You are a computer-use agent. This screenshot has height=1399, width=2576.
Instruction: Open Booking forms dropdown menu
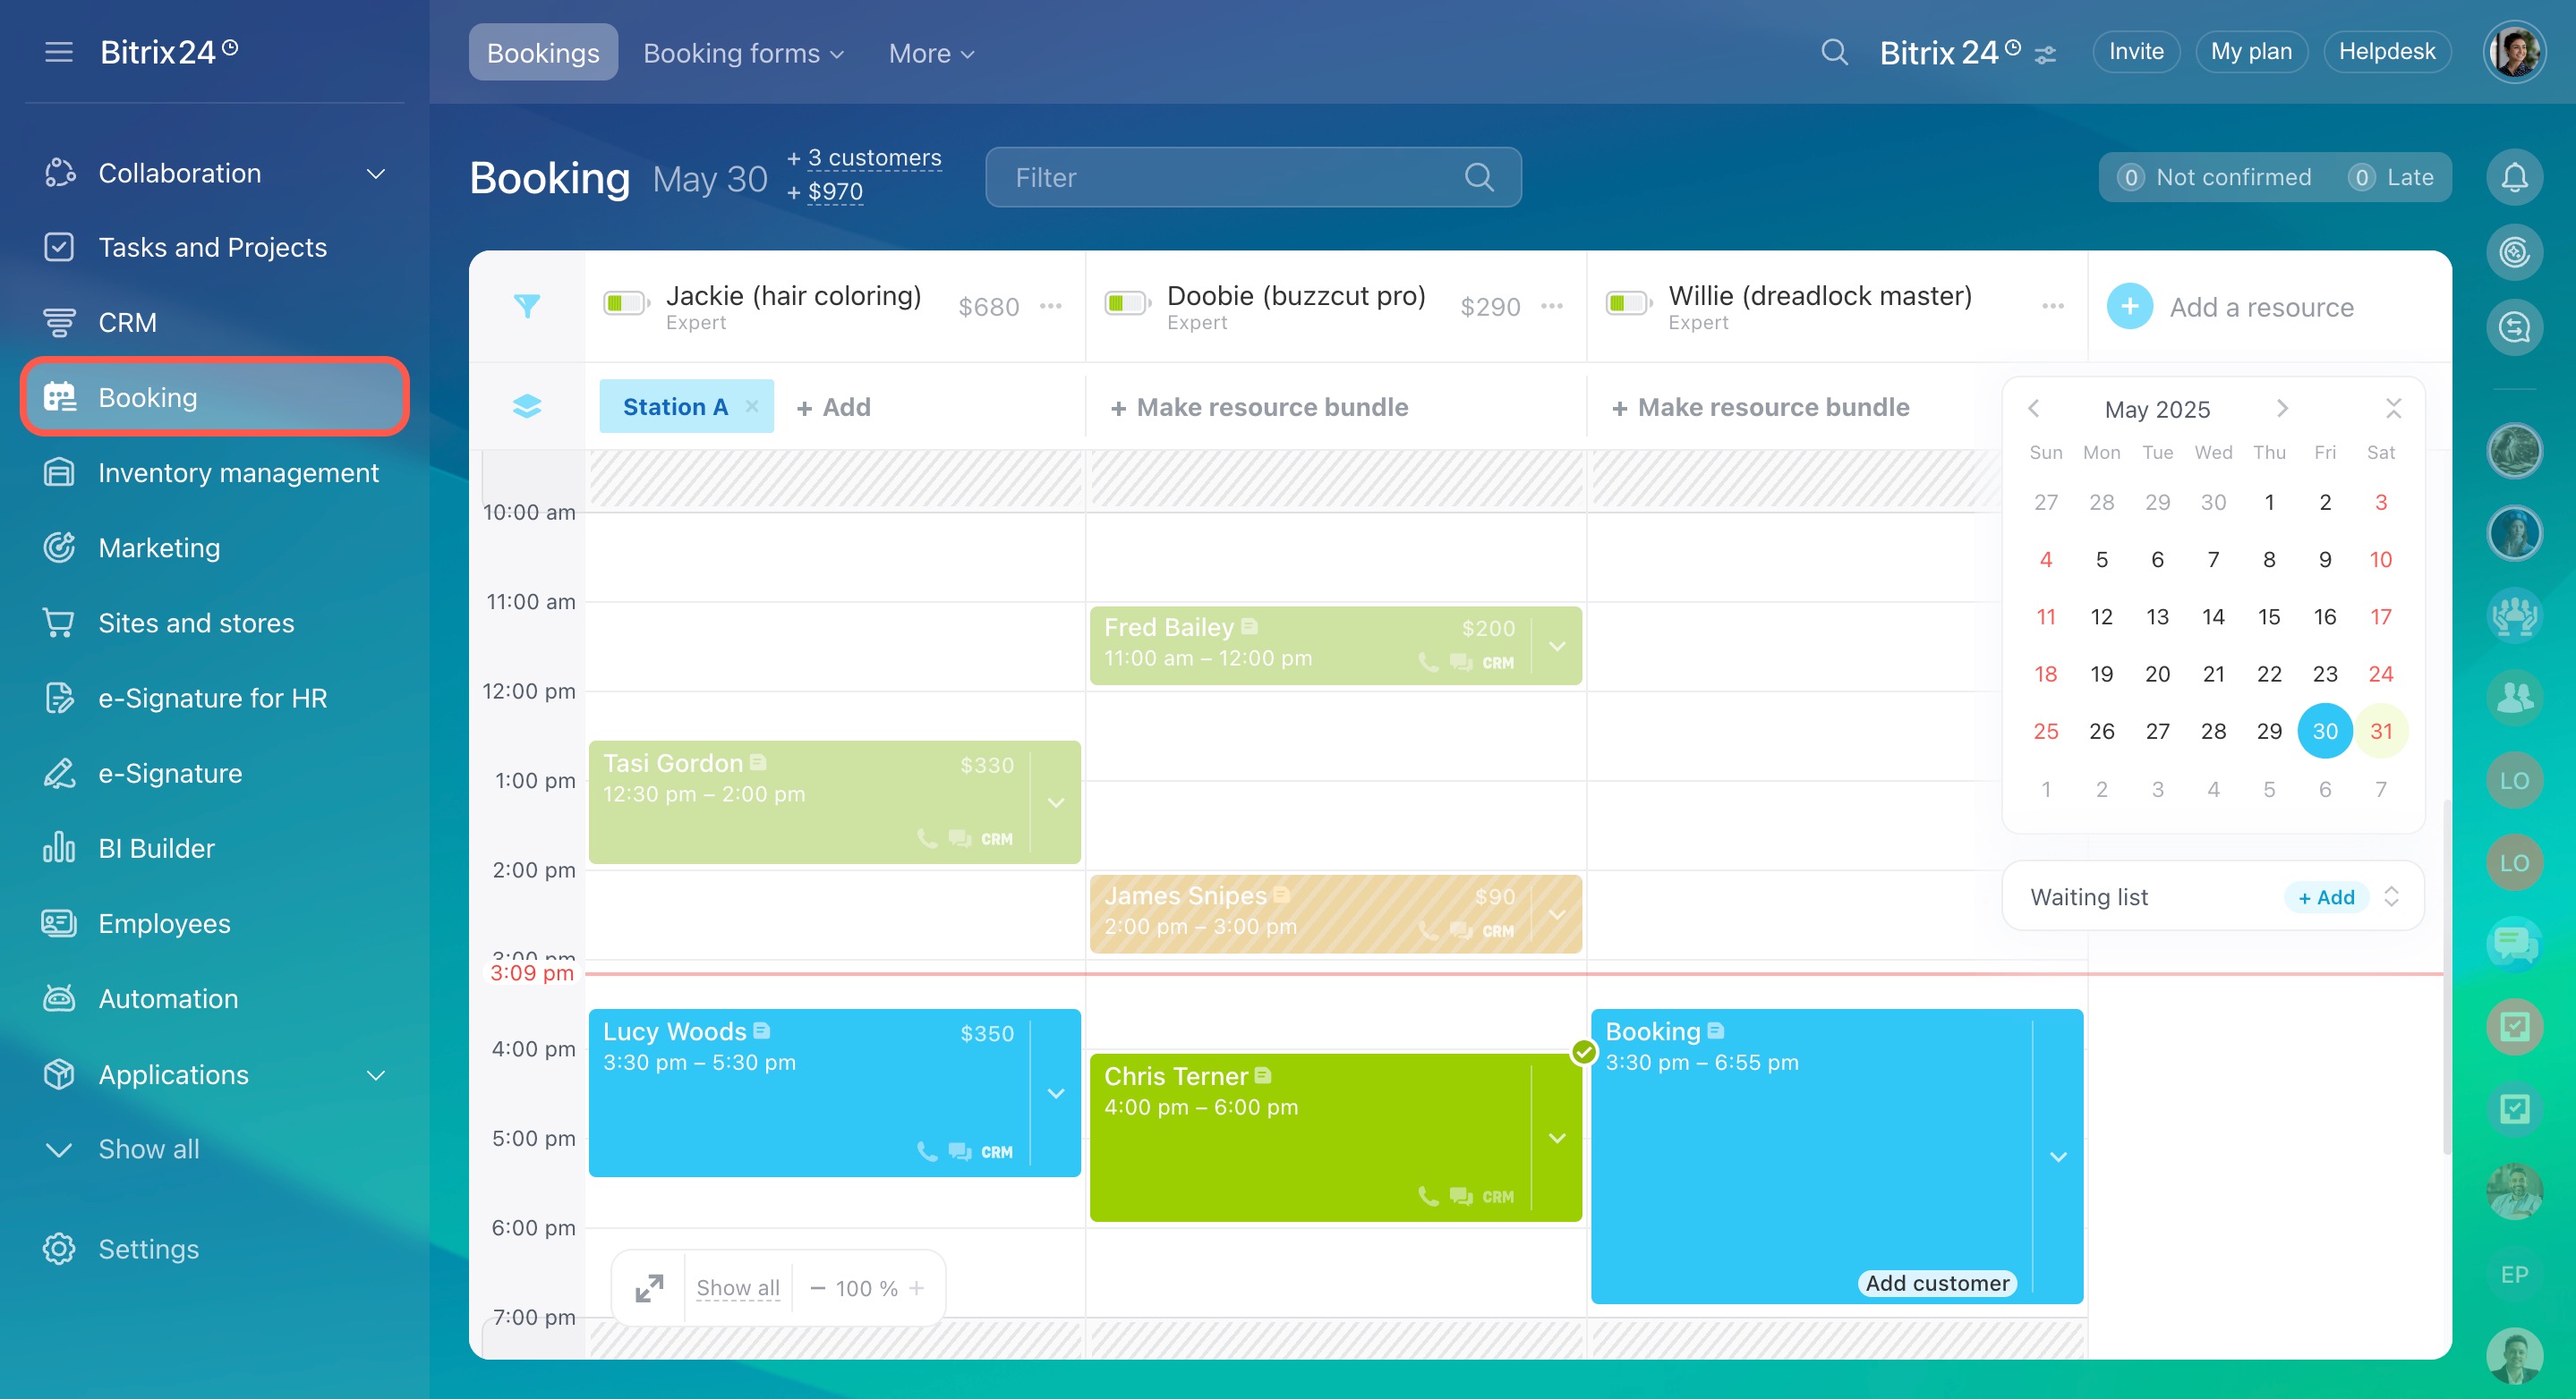pos(743,53)
